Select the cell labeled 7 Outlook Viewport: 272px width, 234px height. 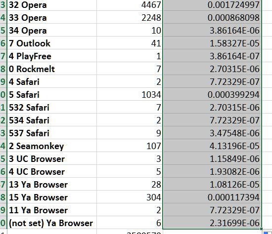coord(52,43)
